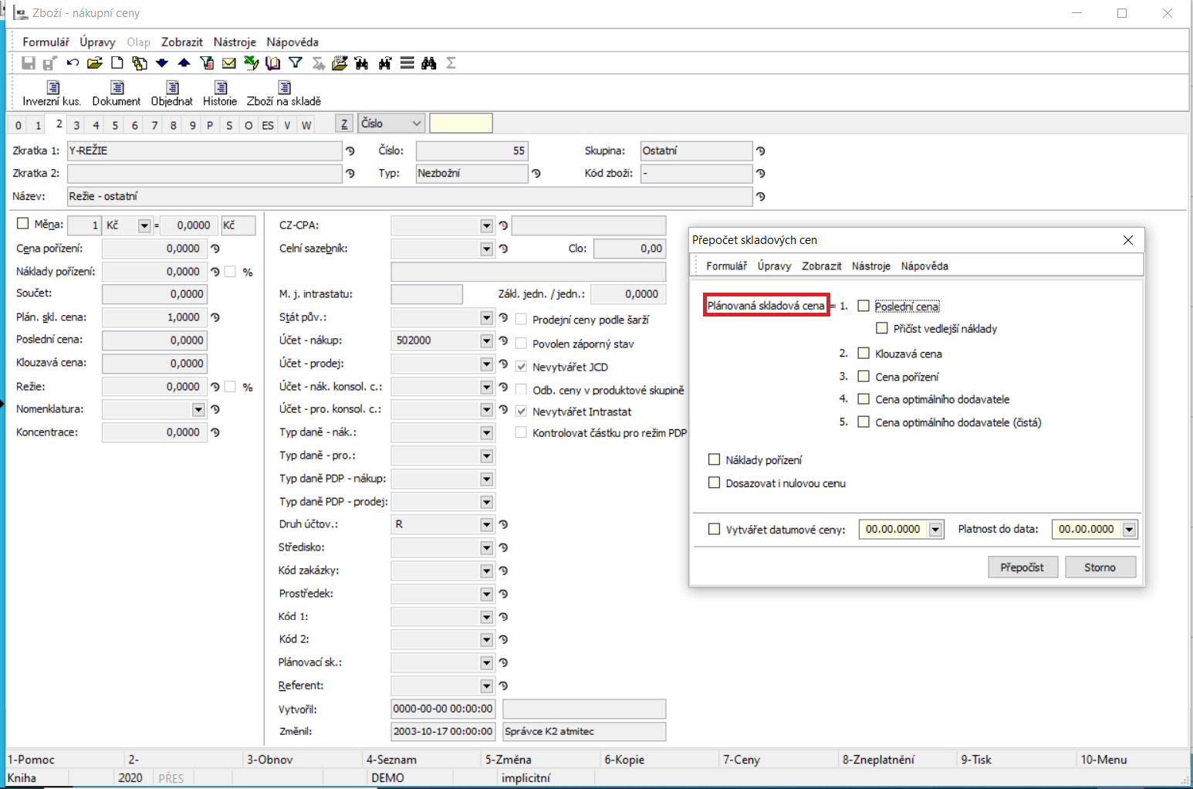Open the Nástroje menu in main window
The height and width of the screenshot is (789, 1193).
(235, 42)
